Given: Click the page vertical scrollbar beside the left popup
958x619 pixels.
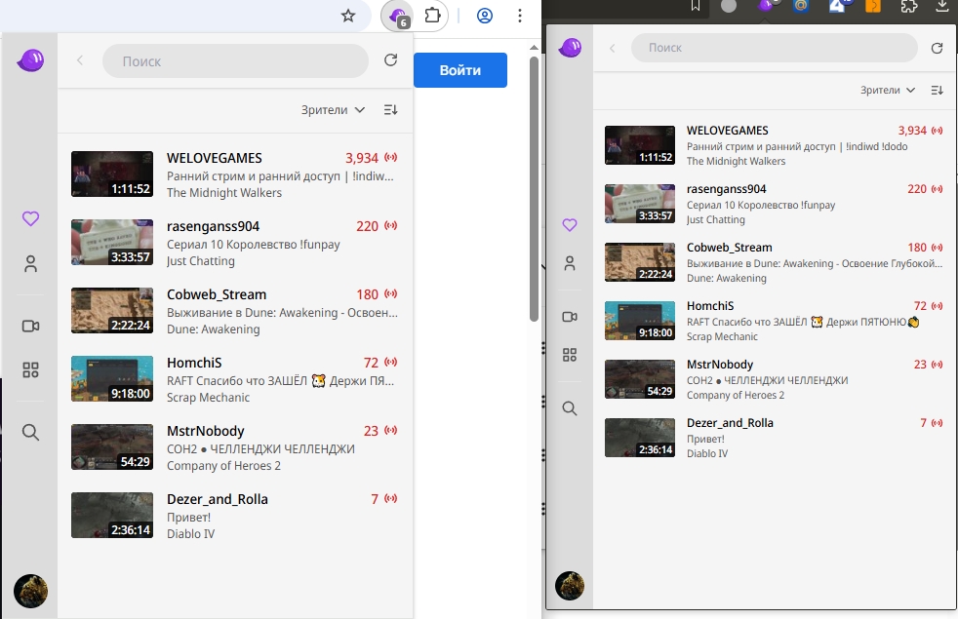Looking at the screenshot, I should (534, 185).
